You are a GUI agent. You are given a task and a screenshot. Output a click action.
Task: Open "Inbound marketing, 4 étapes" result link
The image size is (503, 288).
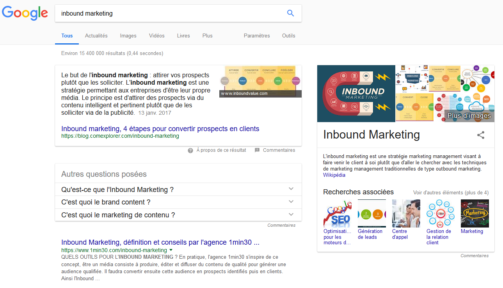point(160,128)
